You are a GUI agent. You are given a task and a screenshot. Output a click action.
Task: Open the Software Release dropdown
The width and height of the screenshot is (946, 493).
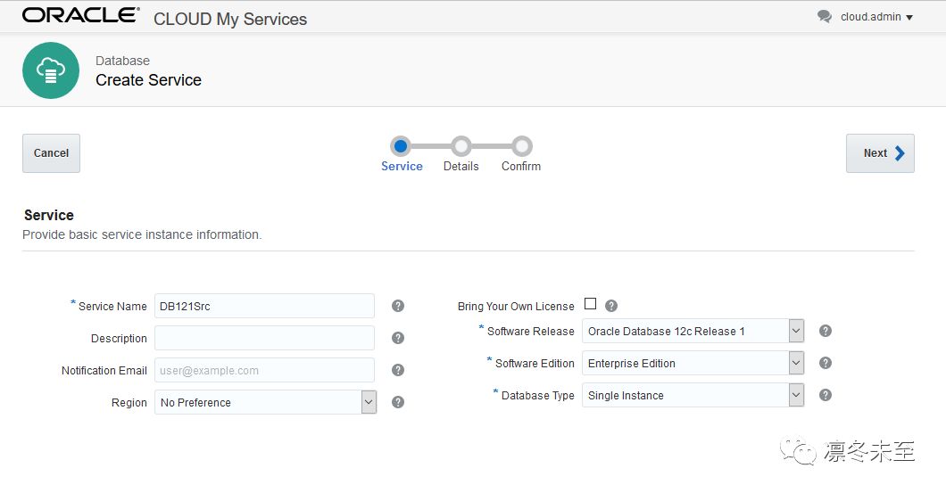click(x=796, y=331)
